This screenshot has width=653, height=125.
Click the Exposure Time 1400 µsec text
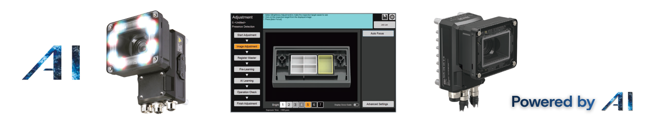click(278, 110)
